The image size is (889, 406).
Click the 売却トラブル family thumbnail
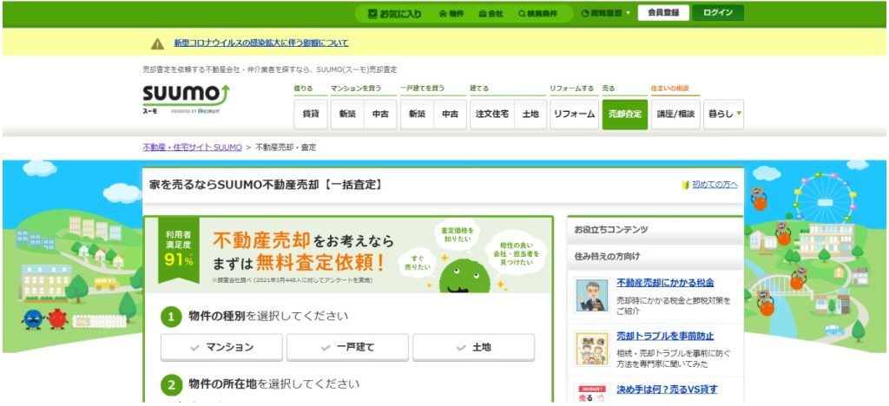tap(592, 348)
